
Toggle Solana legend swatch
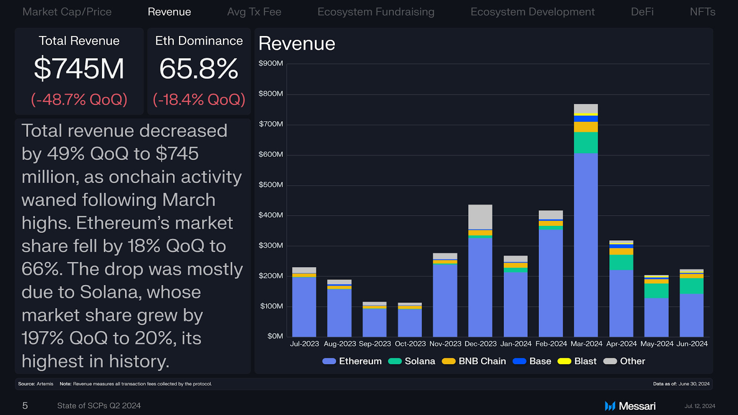395,362
